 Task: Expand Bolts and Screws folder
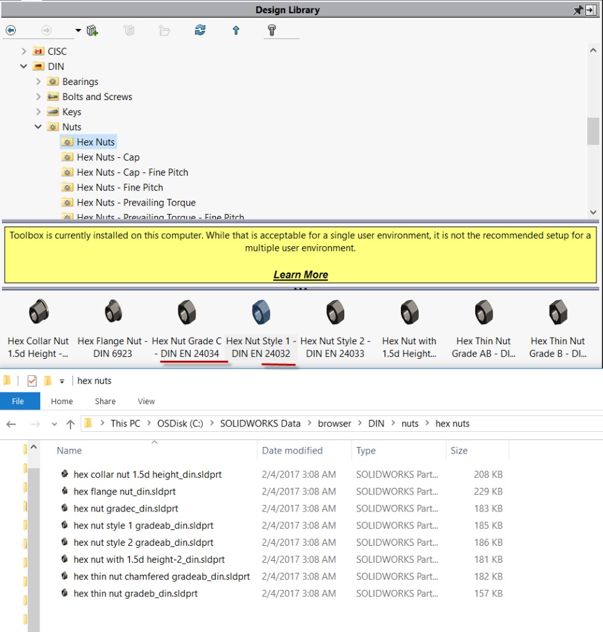pos(38,97)
